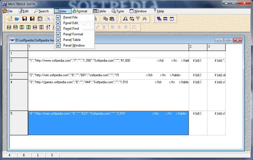Screen dimensions: 253x160
Task: Click the New file toolbar icon
Action: point(9,19)
